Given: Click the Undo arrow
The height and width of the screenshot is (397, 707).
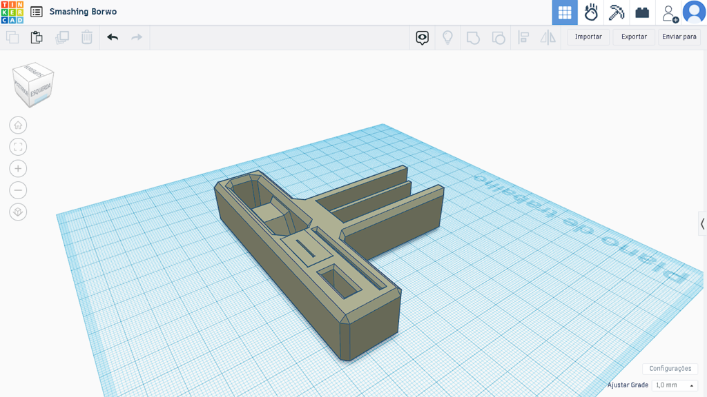Looking at the screenshot, I should [112, 37].
